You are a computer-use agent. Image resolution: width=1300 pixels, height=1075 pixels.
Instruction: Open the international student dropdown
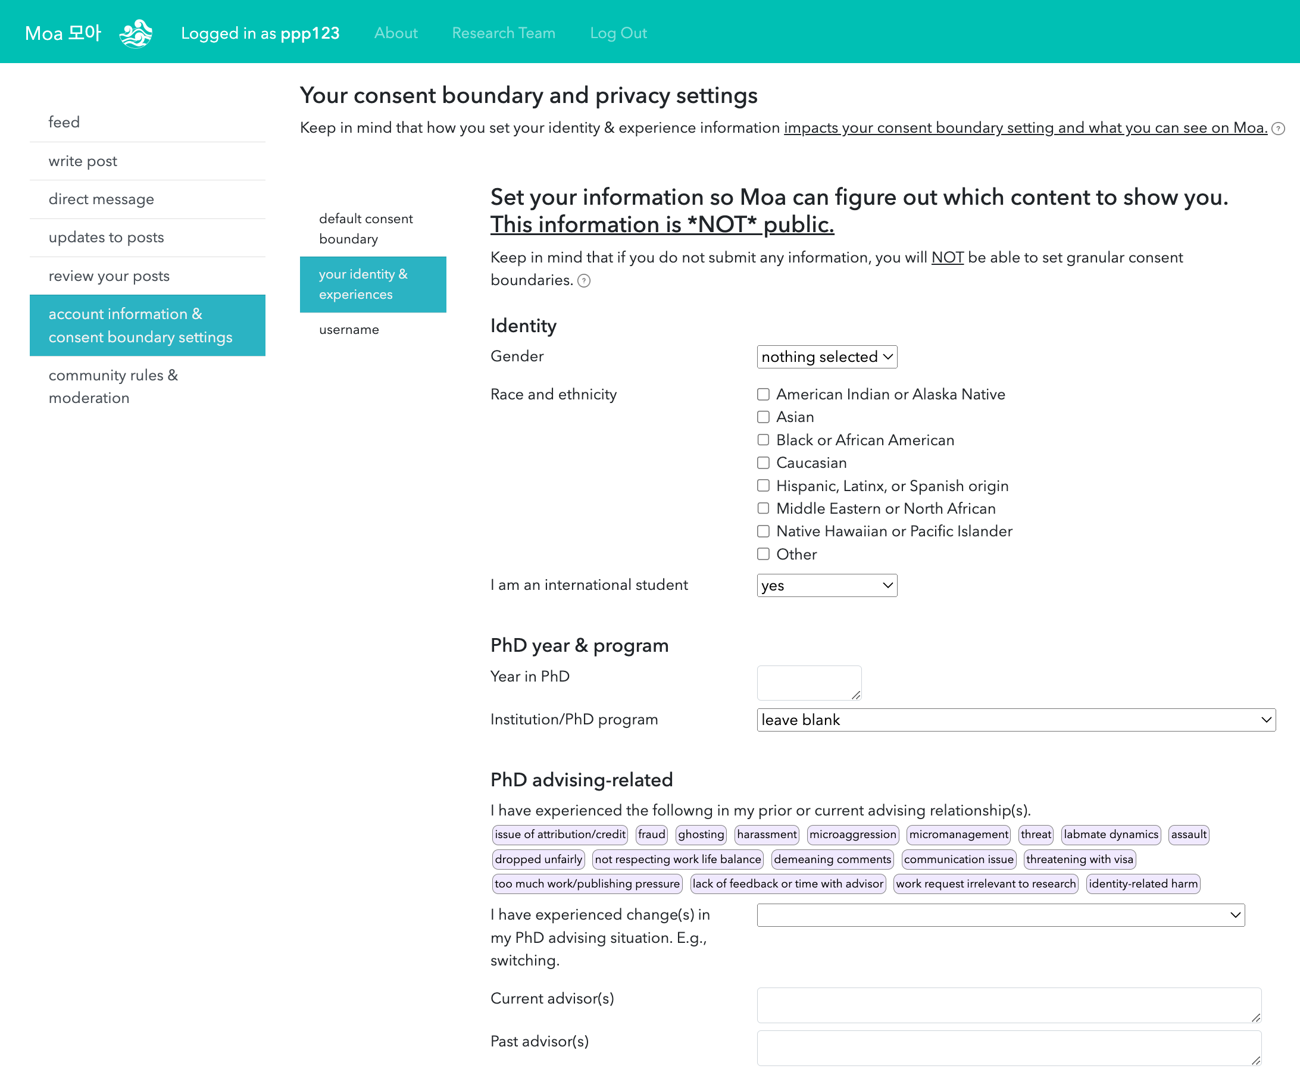pos(827,586)
